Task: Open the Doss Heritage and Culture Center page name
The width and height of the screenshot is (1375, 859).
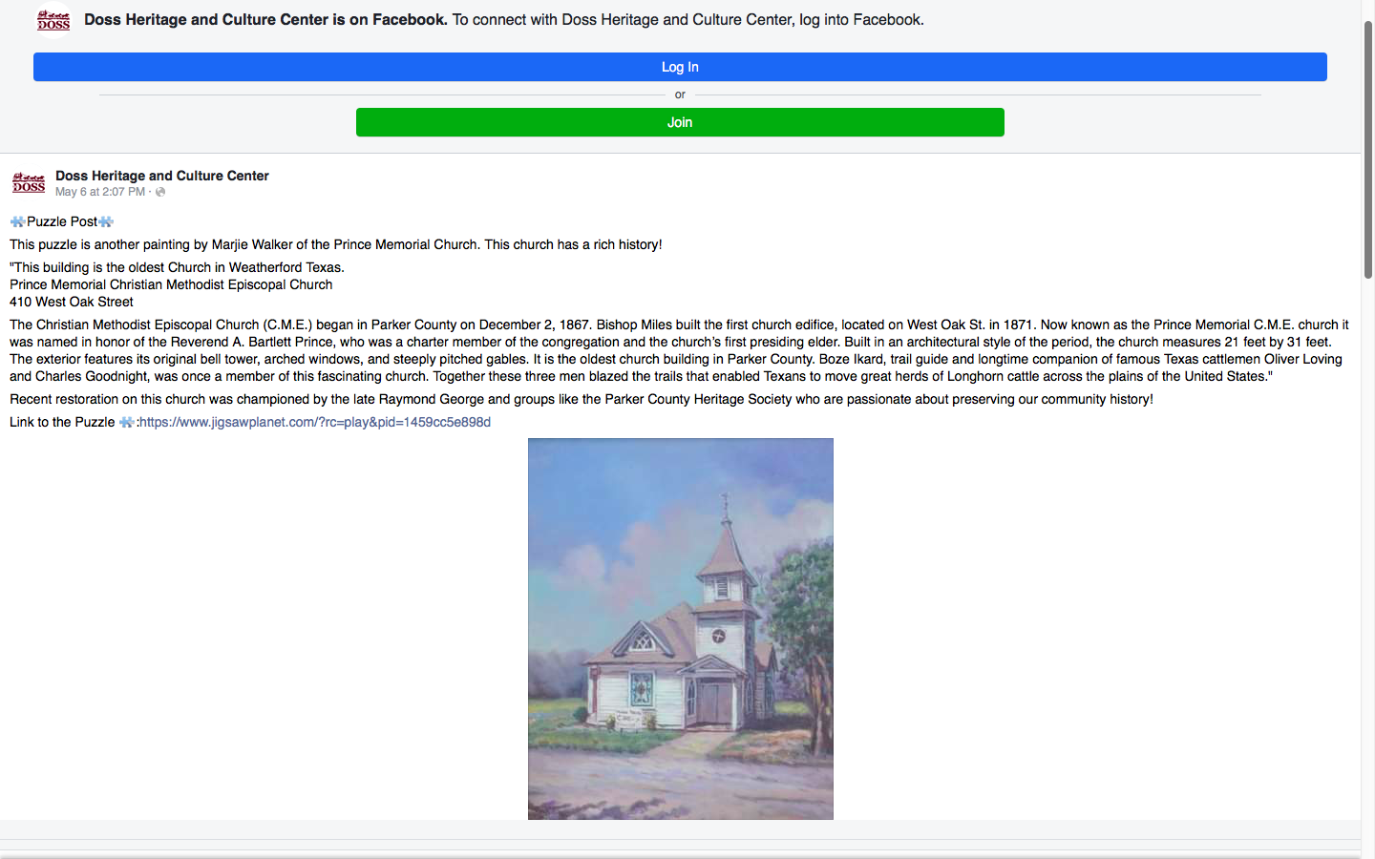Action: 161,176
